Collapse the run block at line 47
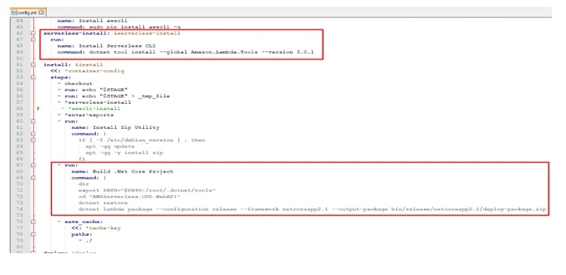The height and width of the screenshot is (275, 566). [33, 40]
